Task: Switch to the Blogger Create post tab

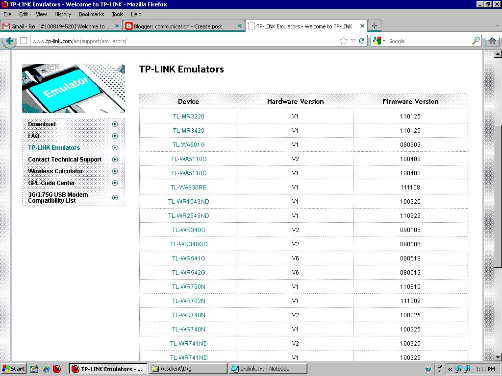Action: coord(184,26)
